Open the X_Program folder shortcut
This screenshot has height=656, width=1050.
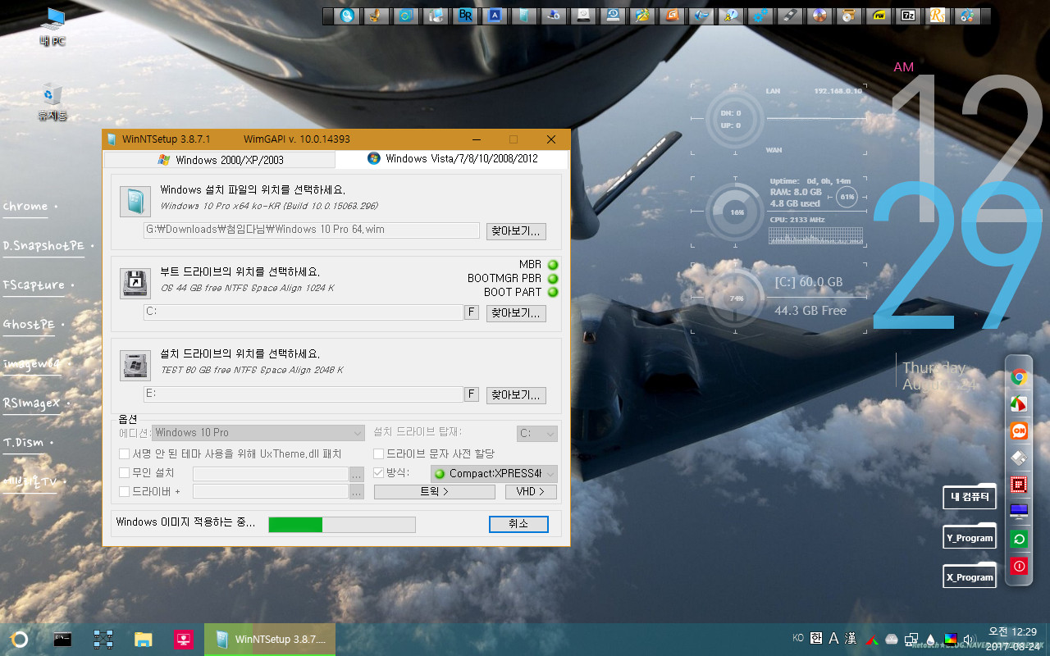click(x=970, y=576)
